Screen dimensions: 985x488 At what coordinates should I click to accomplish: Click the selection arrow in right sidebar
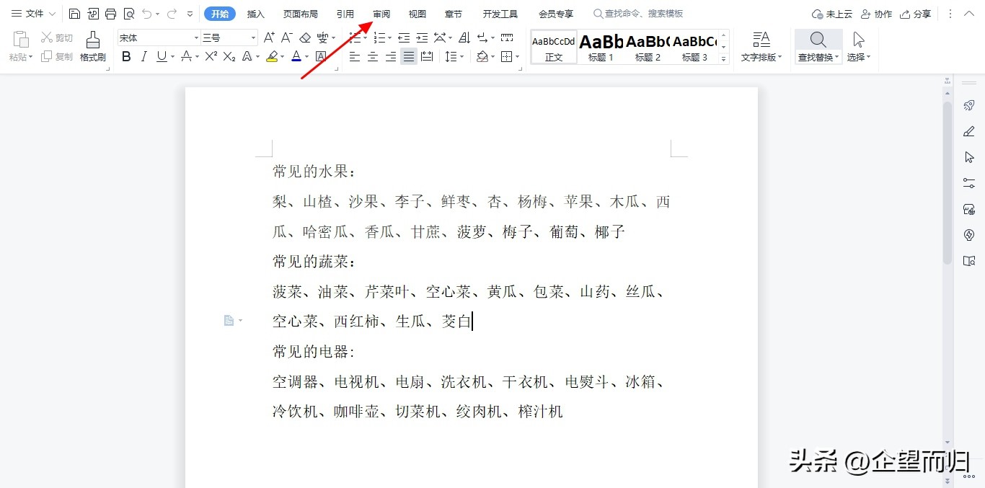tap(969, 157)
